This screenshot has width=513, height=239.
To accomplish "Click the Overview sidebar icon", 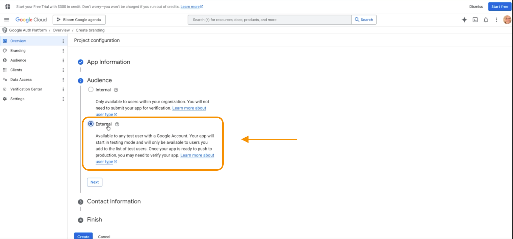I will point(5,41).
